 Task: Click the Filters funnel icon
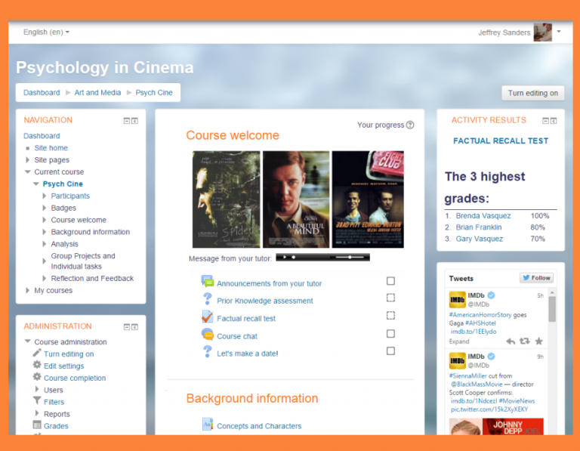[x=37, y=402]
